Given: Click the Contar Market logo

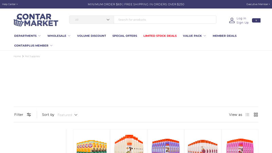Looking at the screenshot, I should tap(36, 20).
